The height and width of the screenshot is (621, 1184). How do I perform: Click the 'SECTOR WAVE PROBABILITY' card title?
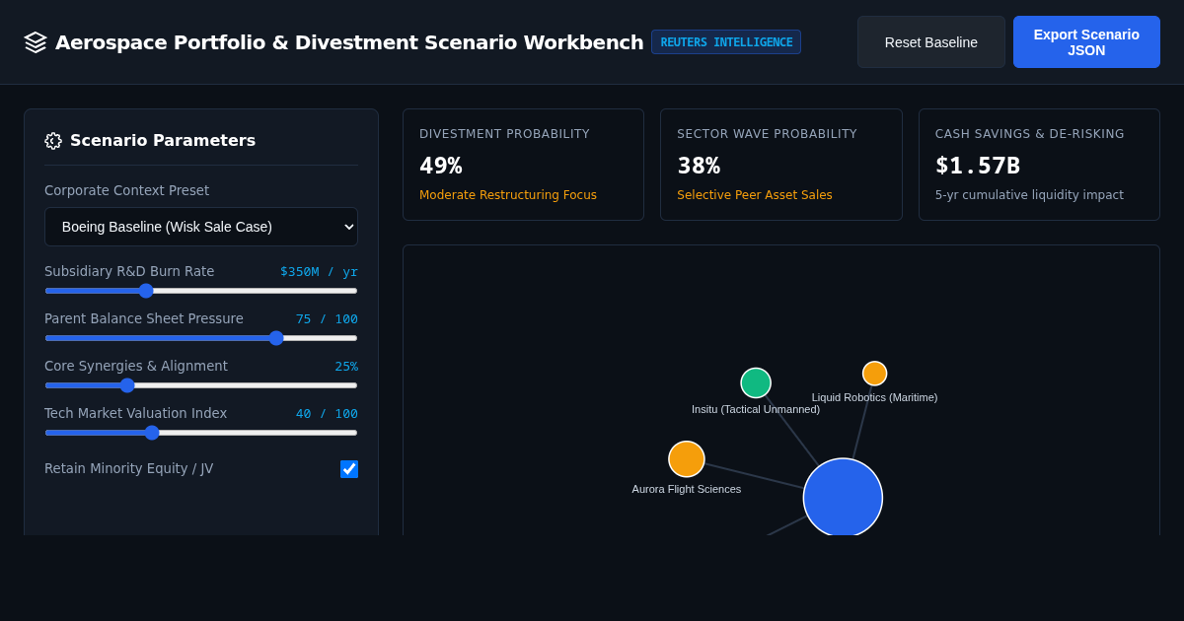click(767, 134)
